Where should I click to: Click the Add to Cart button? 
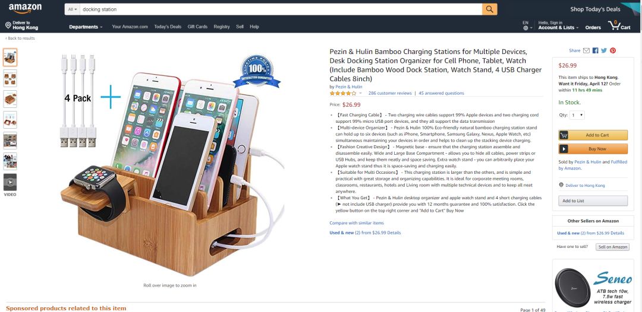tap(593, 135)
